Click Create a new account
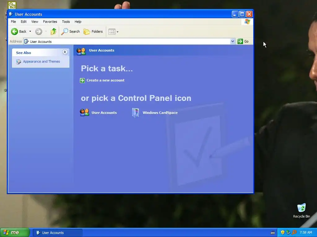Viewport: 317px width, 237px height. click(x=106, y=80)
